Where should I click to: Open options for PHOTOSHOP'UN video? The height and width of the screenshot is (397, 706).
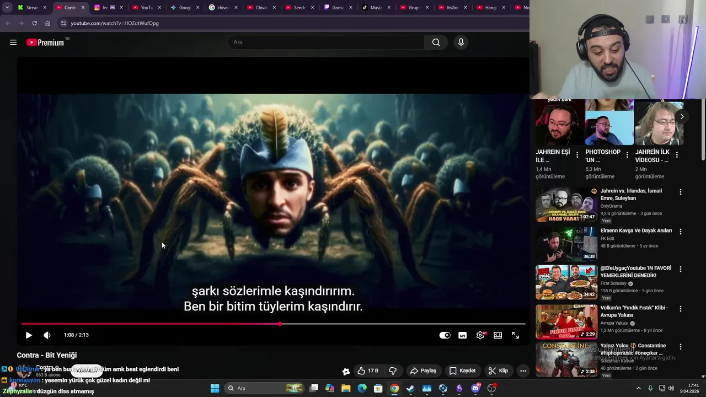click(x=627, y=155)
